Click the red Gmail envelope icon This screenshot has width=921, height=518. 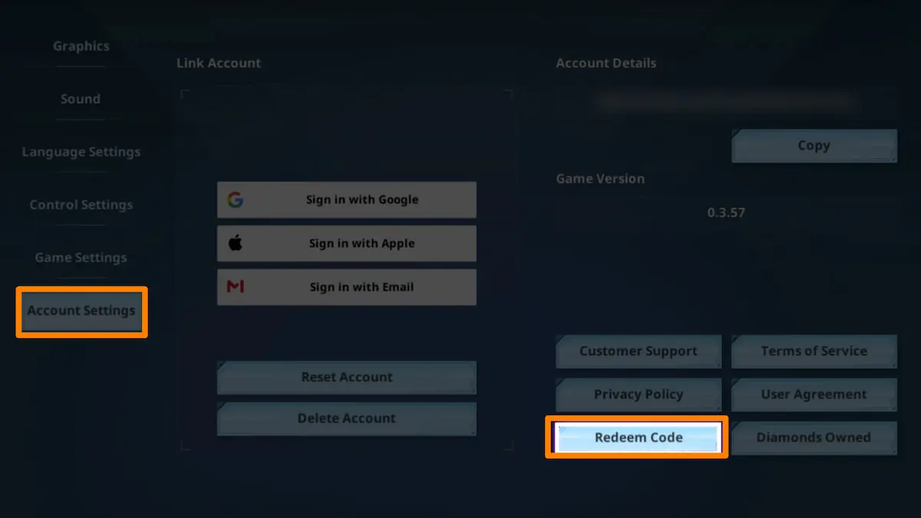(236, 287)
